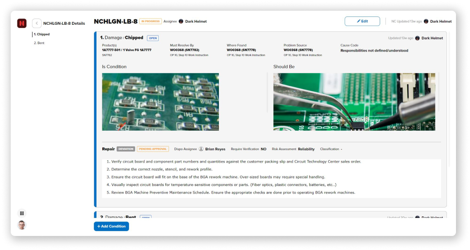Go back using the left chevron button
470x250 pixels.
[37, 24]
